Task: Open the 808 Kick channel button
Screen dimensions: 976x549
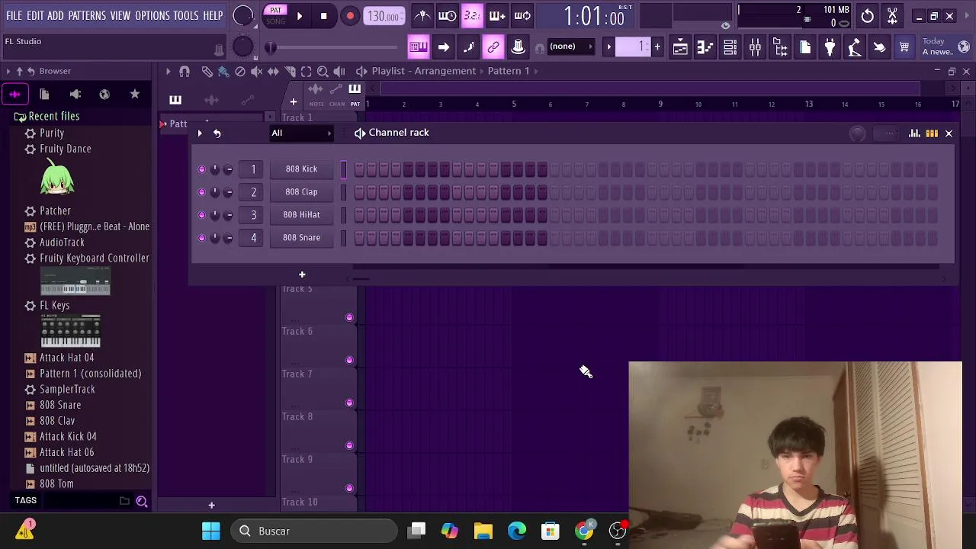Action: point(302,169)
